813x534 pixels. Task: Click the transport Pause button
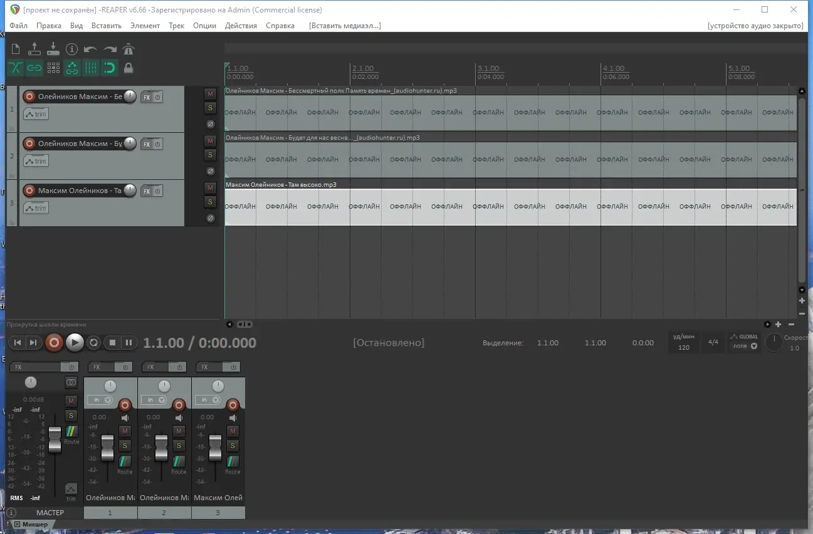(129, 342)
